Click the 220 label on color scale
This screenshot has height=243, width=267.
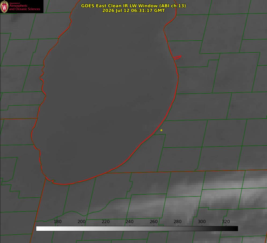click(105, 222)
